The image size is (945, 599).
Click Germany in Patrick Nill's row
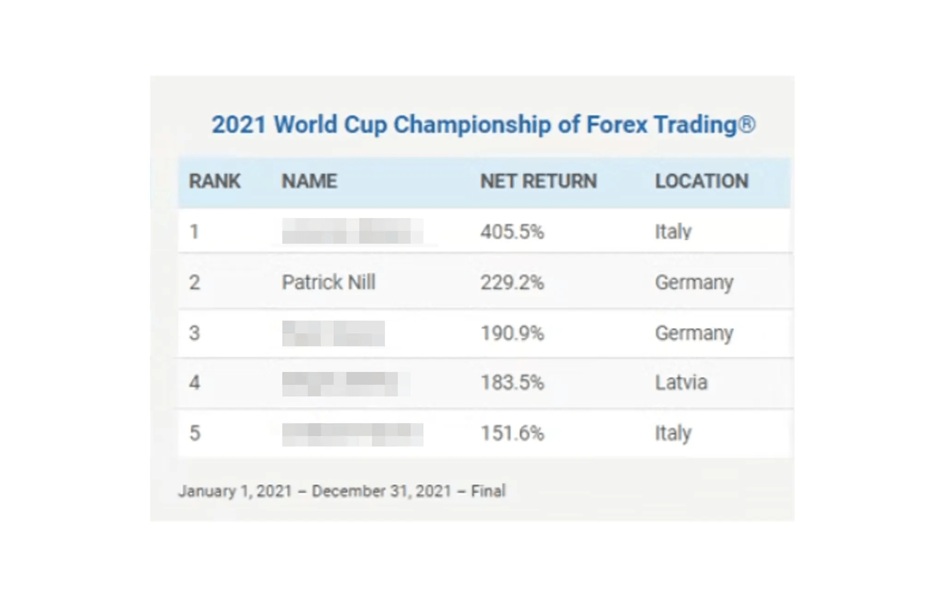[x=694, y=283]
